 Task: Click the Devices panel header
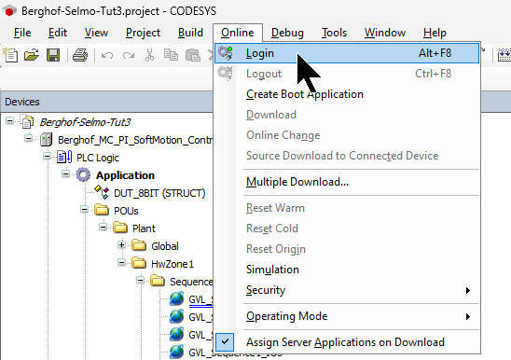pyautogui.click(x=106, y=102)
